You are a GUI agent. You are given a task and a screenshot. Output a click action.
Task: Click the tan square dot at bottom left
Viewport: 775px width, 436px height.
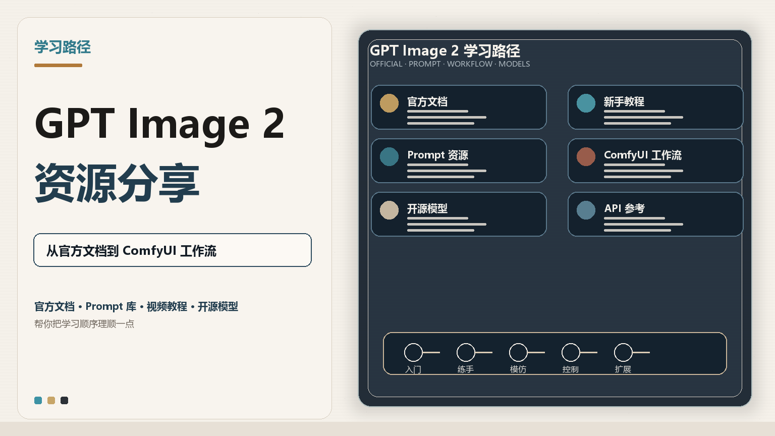point(51,400)
